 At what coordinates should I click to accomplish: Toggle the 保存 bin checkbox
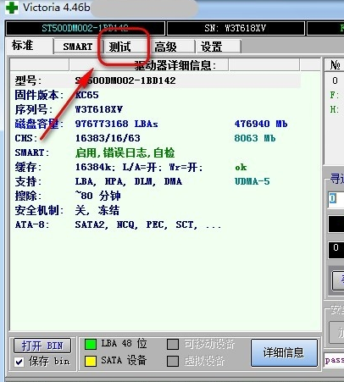[x=19, y=362]
